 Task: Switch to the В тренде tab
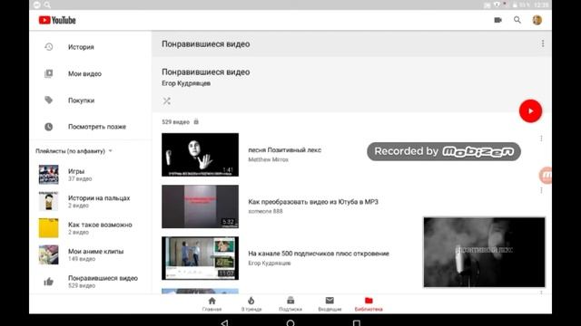tap(251, 304)
